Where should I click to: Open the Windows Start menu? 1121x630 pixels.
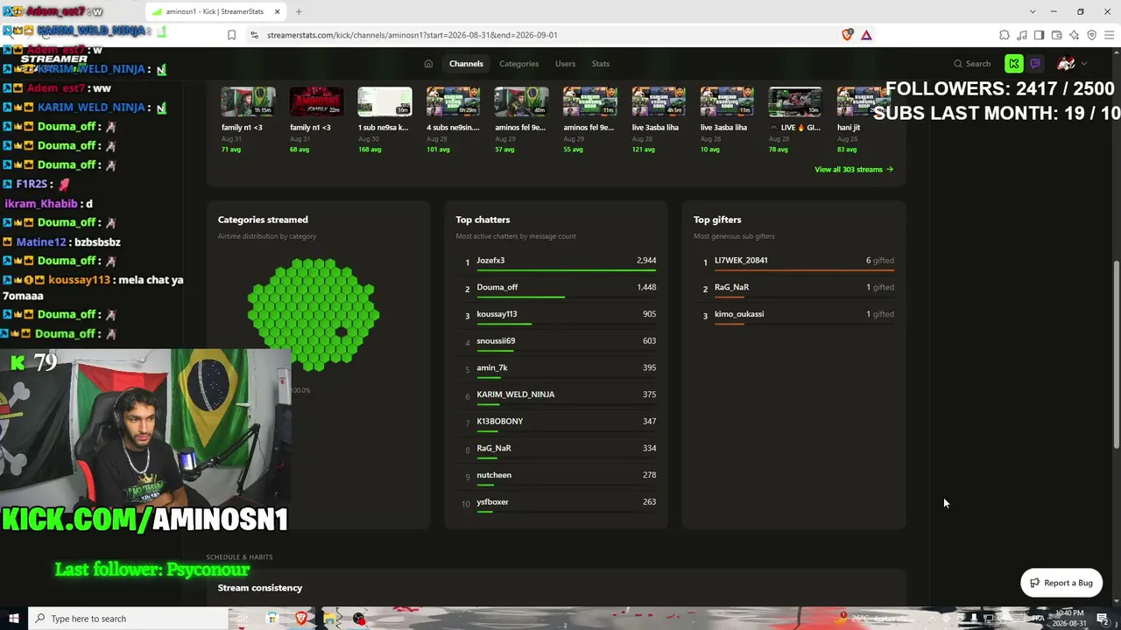click(x=13, y=619)
